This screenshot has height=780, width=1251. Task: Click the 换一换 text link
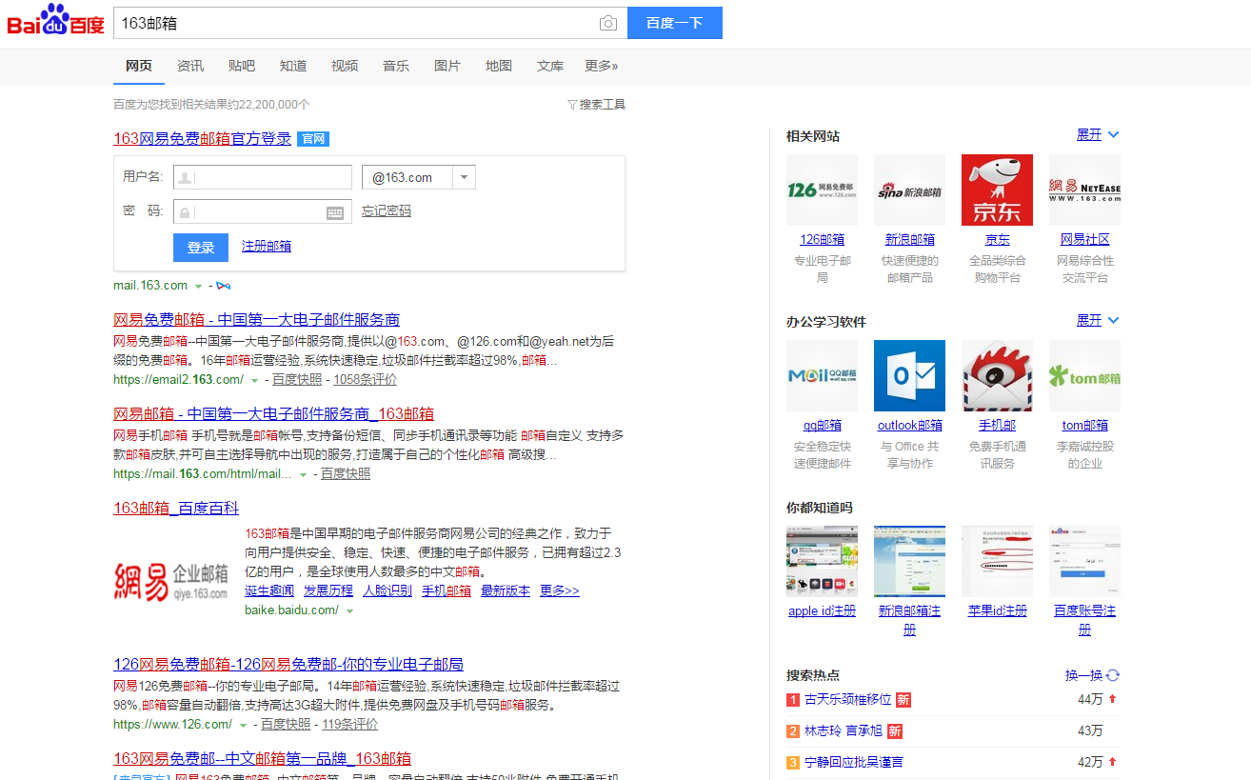point(1083,675)
